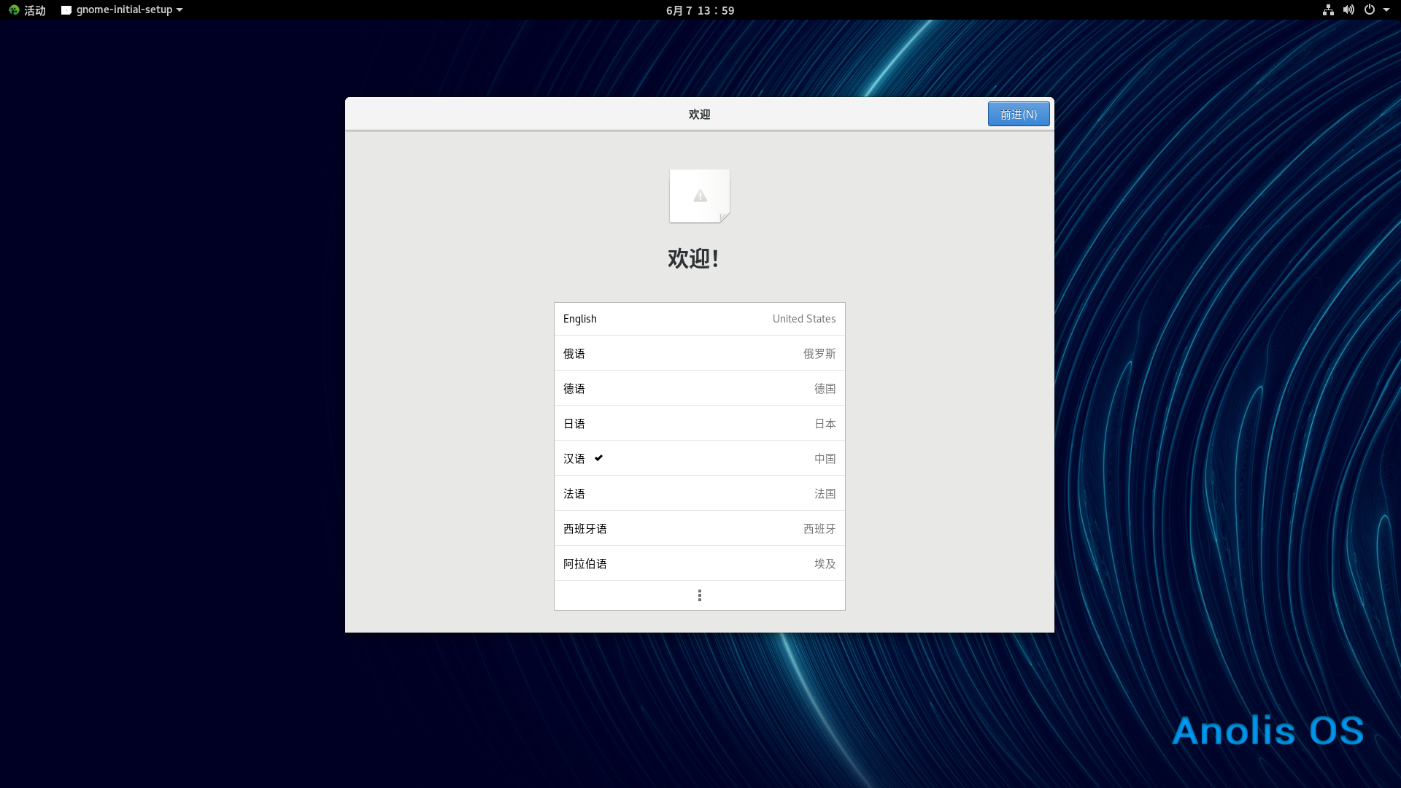The image size is (1401, 788).
Task: Pick 西班牙语 Spain entry
Action: [699, 529]
